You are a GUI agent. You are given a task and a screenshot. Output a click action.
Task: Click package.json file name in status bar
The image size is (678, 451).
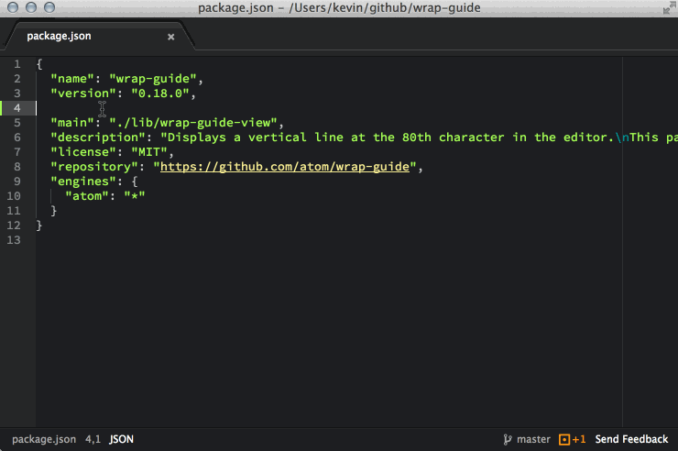tap(44, 440)
